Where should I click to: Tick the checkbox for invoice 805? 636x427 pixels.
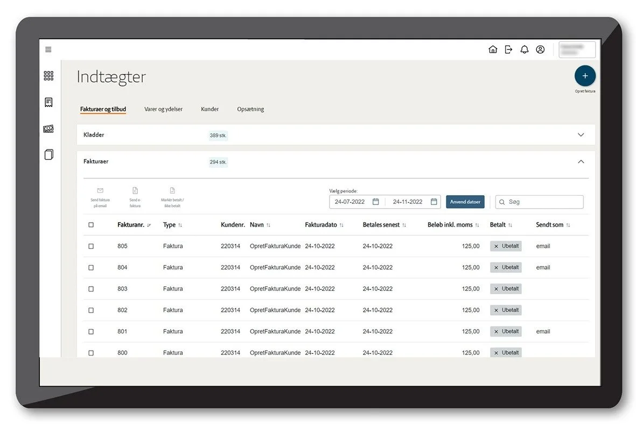pos(91,246)
